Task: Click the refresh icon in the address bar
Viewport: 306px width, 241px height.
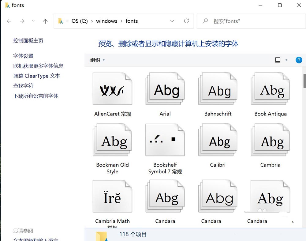Action: tap(187, 21)
